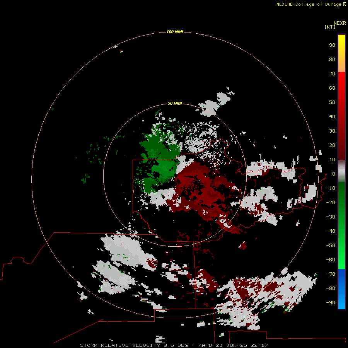Click the -60 value on the color scale
The height and width of the screenshot is (348, 348).
[x=331, y=260]
